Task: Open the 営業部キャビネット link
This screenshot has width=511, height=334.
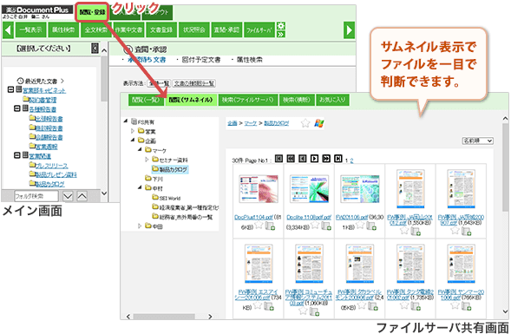Action: point(44,90)
